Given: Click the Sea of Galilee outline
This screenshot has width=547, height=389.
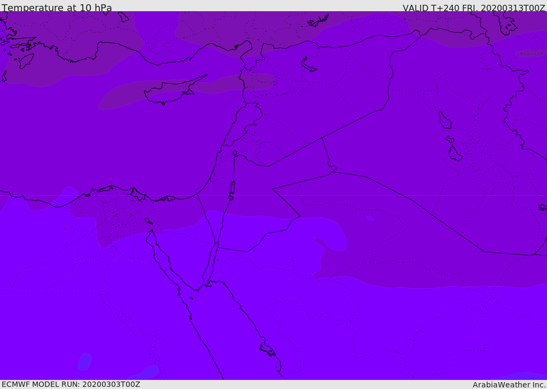Looking at the screenshot, I should coord(235,153).
